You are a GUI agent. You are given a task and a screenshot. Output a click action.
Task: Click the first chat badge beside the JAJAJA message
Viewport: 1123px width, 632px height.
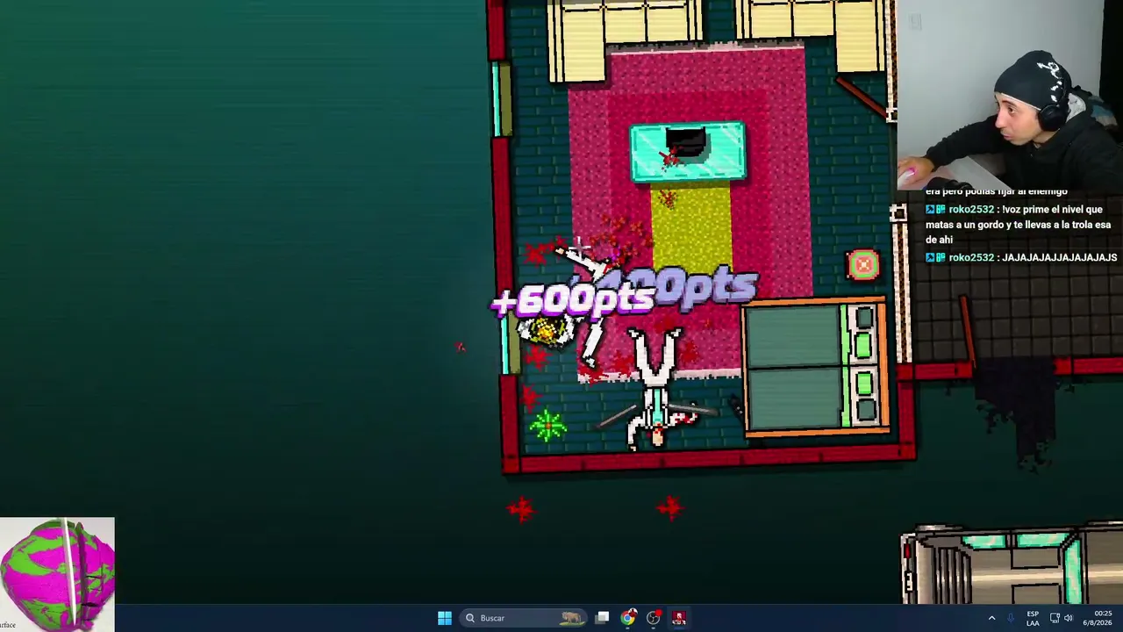click(930, 257)
